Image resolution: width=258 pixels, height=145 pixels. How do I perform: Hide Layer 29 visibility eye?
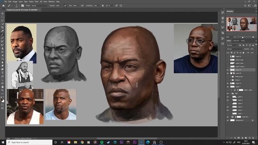point(228,70)
